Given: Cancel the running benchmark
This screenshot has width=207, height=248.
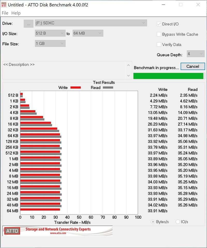Looking at the screenshot, I should point(193,66).
